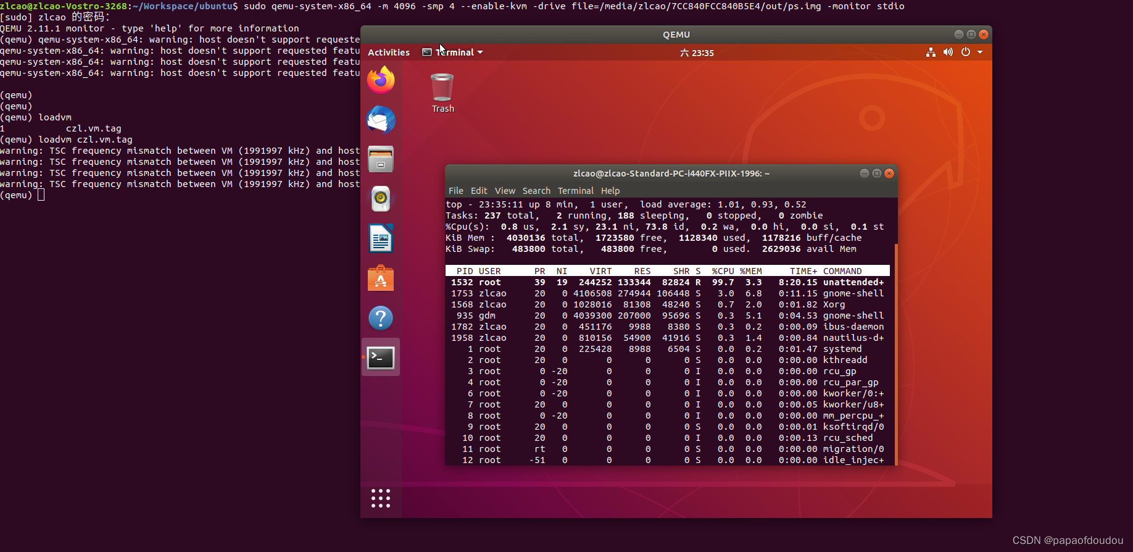
Task: Click the unattended+ process row
Action: tap(668, 282)
